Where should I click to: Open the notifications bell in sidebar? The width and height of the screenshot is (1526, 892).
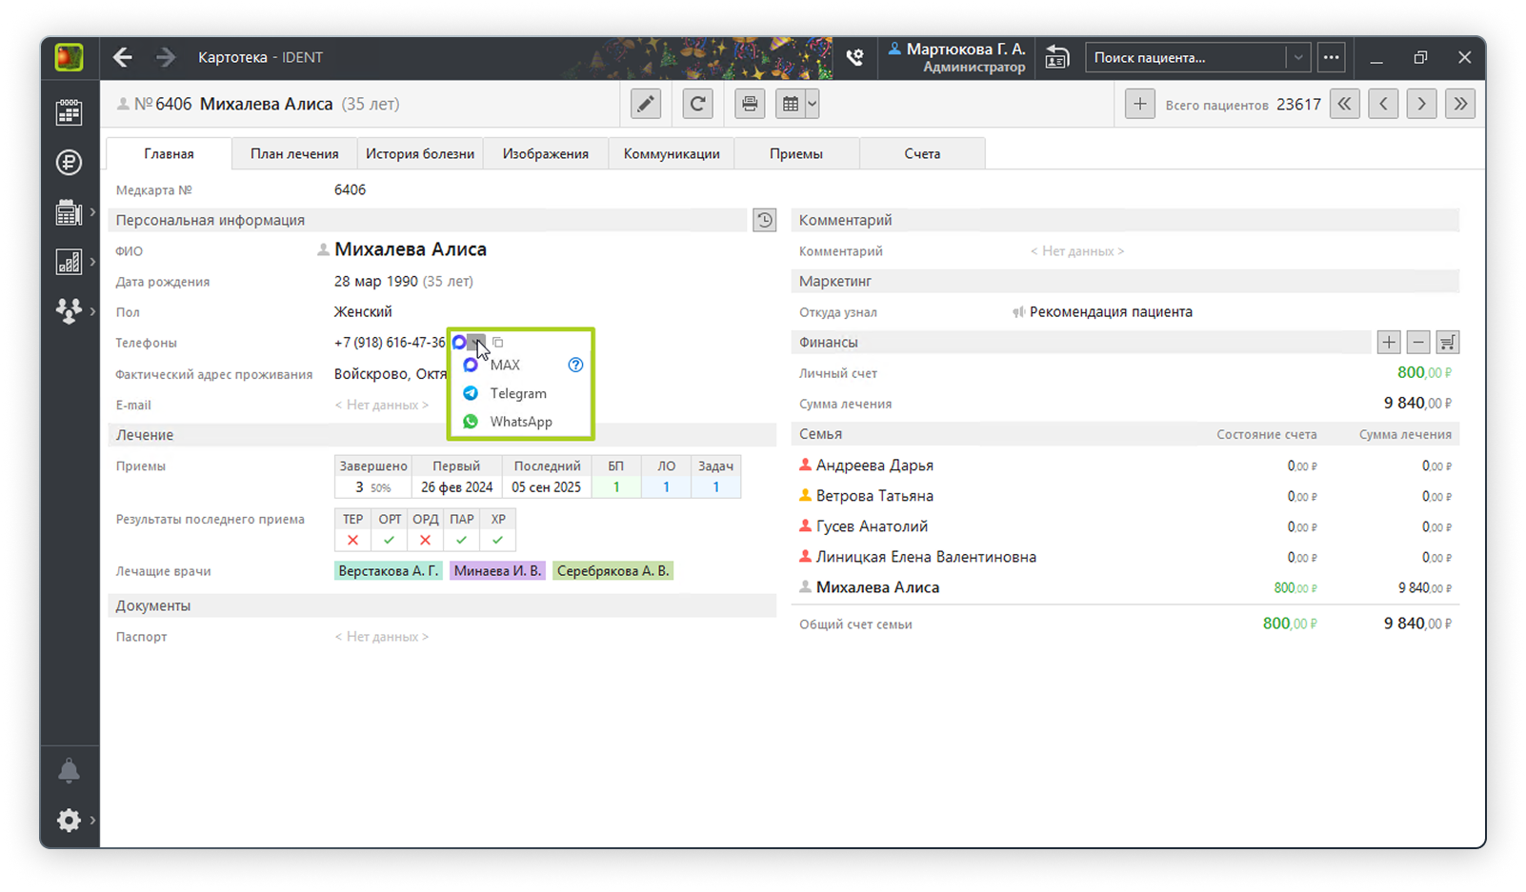click(x=69, y=770)
